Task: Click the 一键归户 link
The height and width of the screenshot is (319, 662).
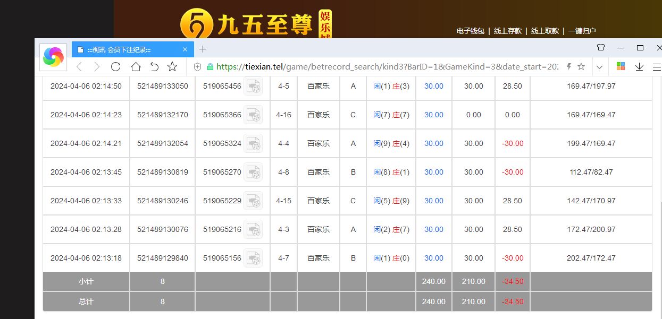Action: [582, 31]
